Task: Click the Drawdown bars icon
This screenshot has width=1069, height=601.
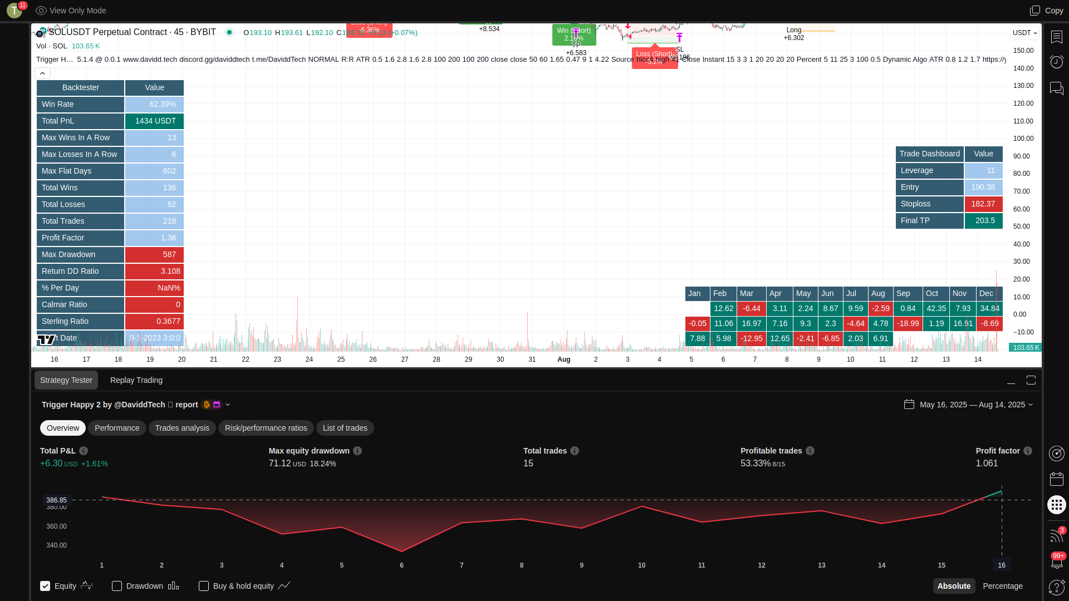Action: click(174, 585)
